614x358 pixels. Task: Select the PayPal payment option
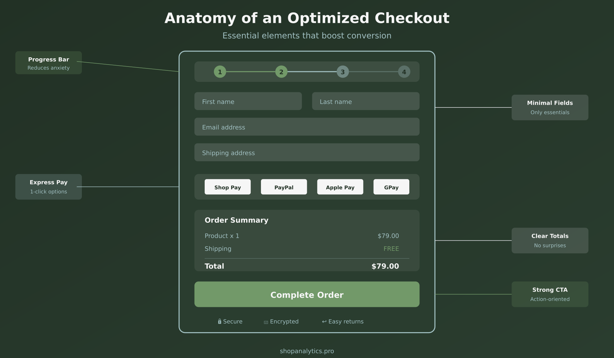coord(284,187)
